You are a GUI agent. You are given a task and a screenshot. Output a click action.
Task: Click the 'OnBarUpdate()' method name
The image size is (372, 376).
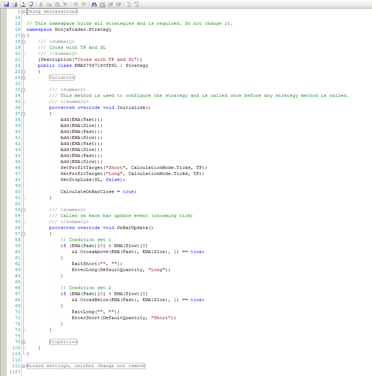pyautogui.click(x=135, y=228)
